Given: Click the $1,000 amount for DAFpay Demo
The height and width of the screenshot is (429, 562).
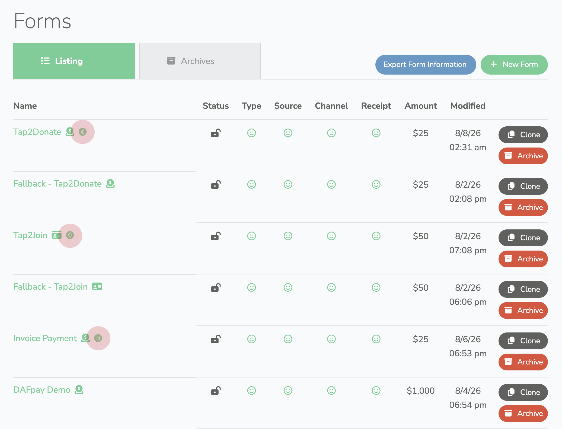Looking at the screenshot, I should tap(421, 391).
